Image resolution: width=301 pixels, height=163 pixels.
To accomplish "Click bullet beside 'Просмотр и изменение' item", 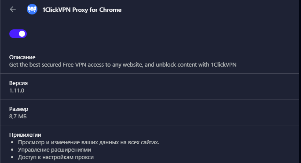I will pyautogui.click(x=12, y=142).
